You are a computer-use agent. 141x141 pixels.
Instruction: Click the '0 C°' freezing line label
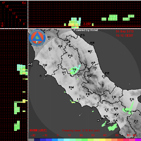[87, 24]
